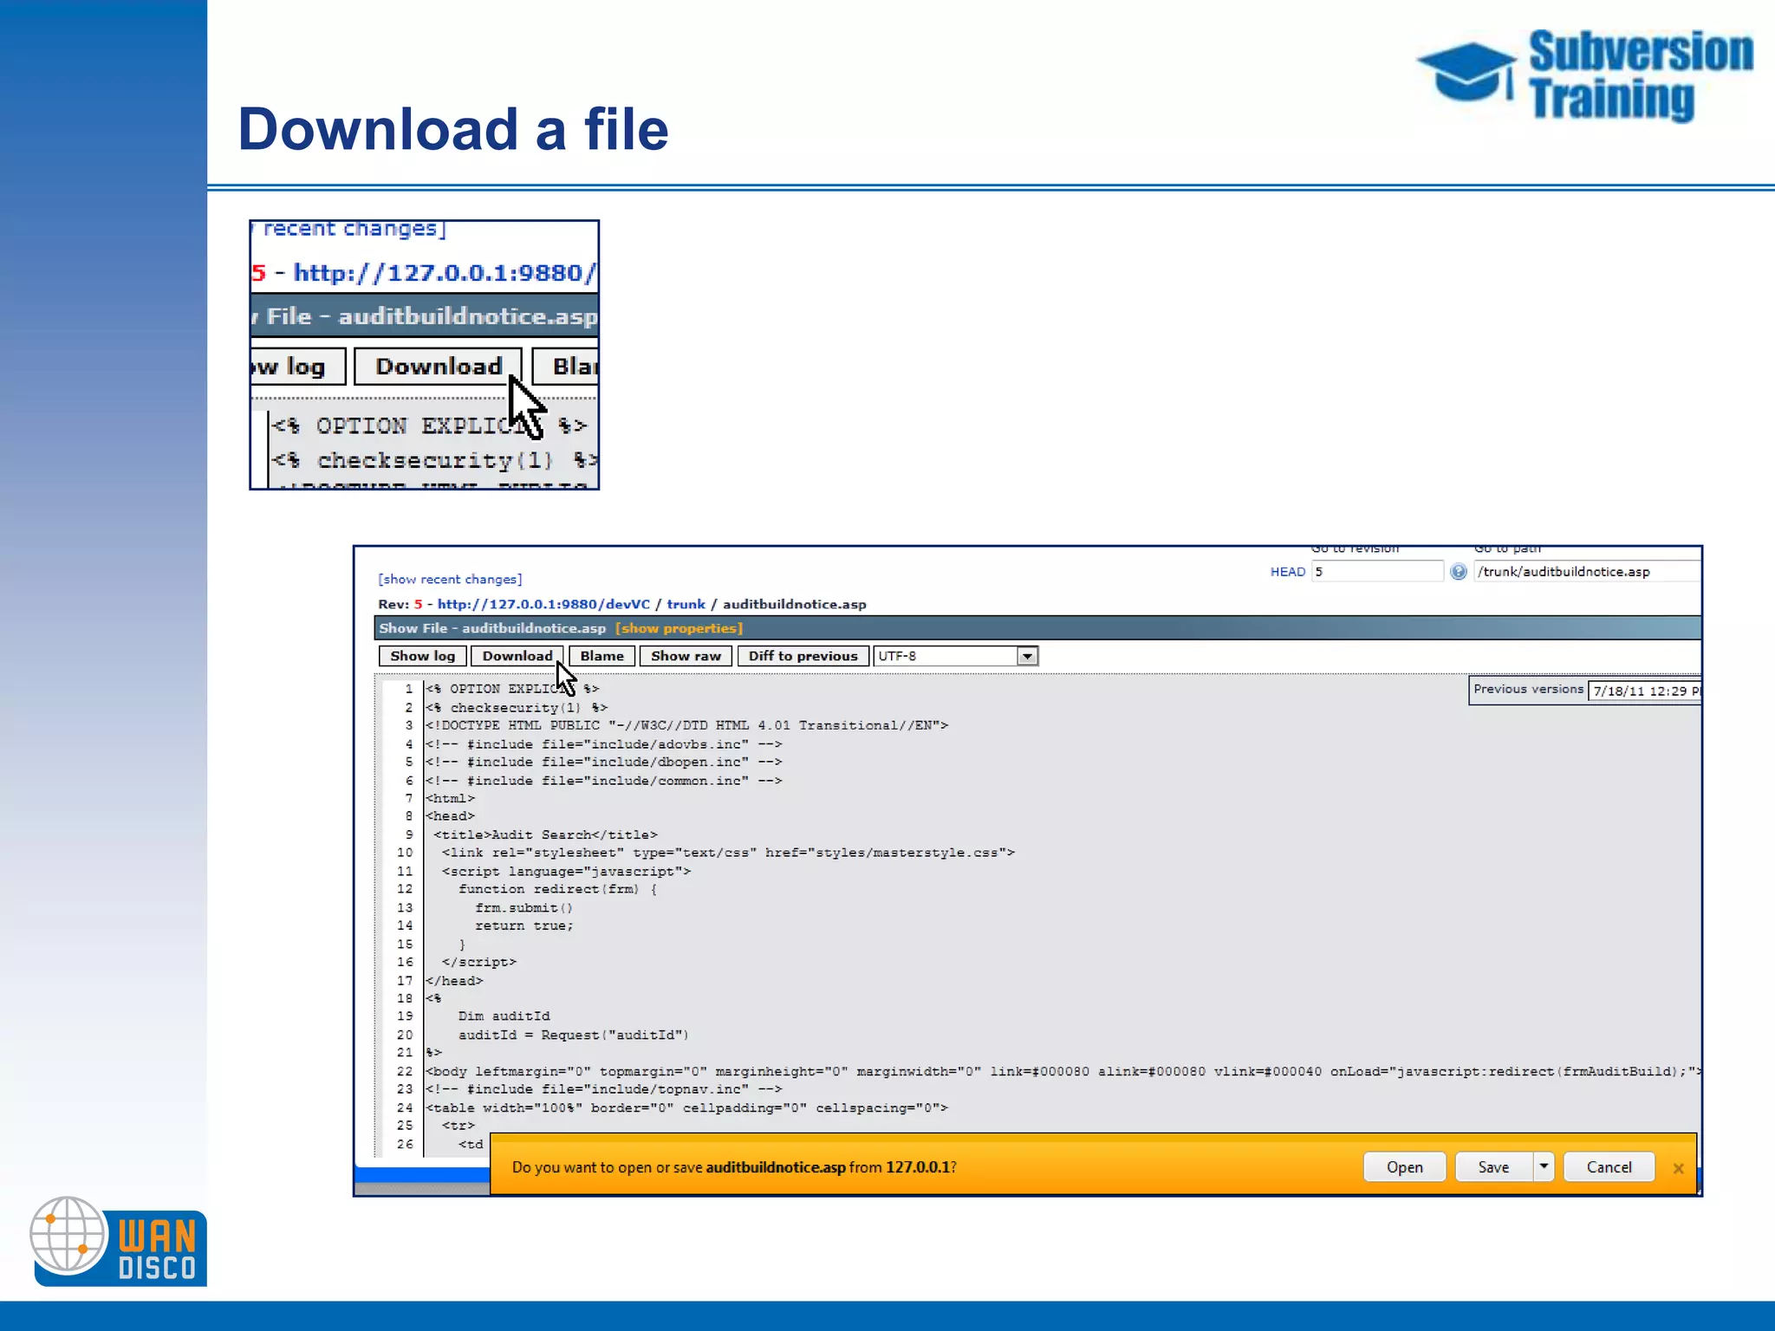Dismiss the download notification bar with X
Screen dimensions: 1775x1331
click(1678, 1168)
